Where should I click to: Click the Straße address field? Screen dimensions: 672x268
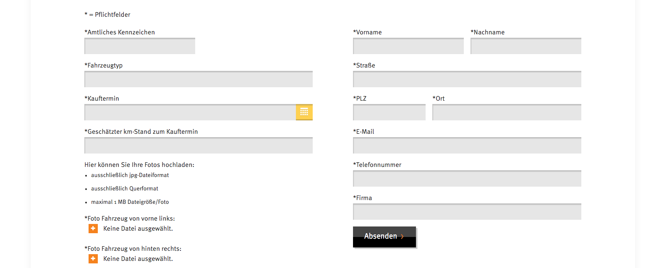pyautogui.click(x=467, y=79)
